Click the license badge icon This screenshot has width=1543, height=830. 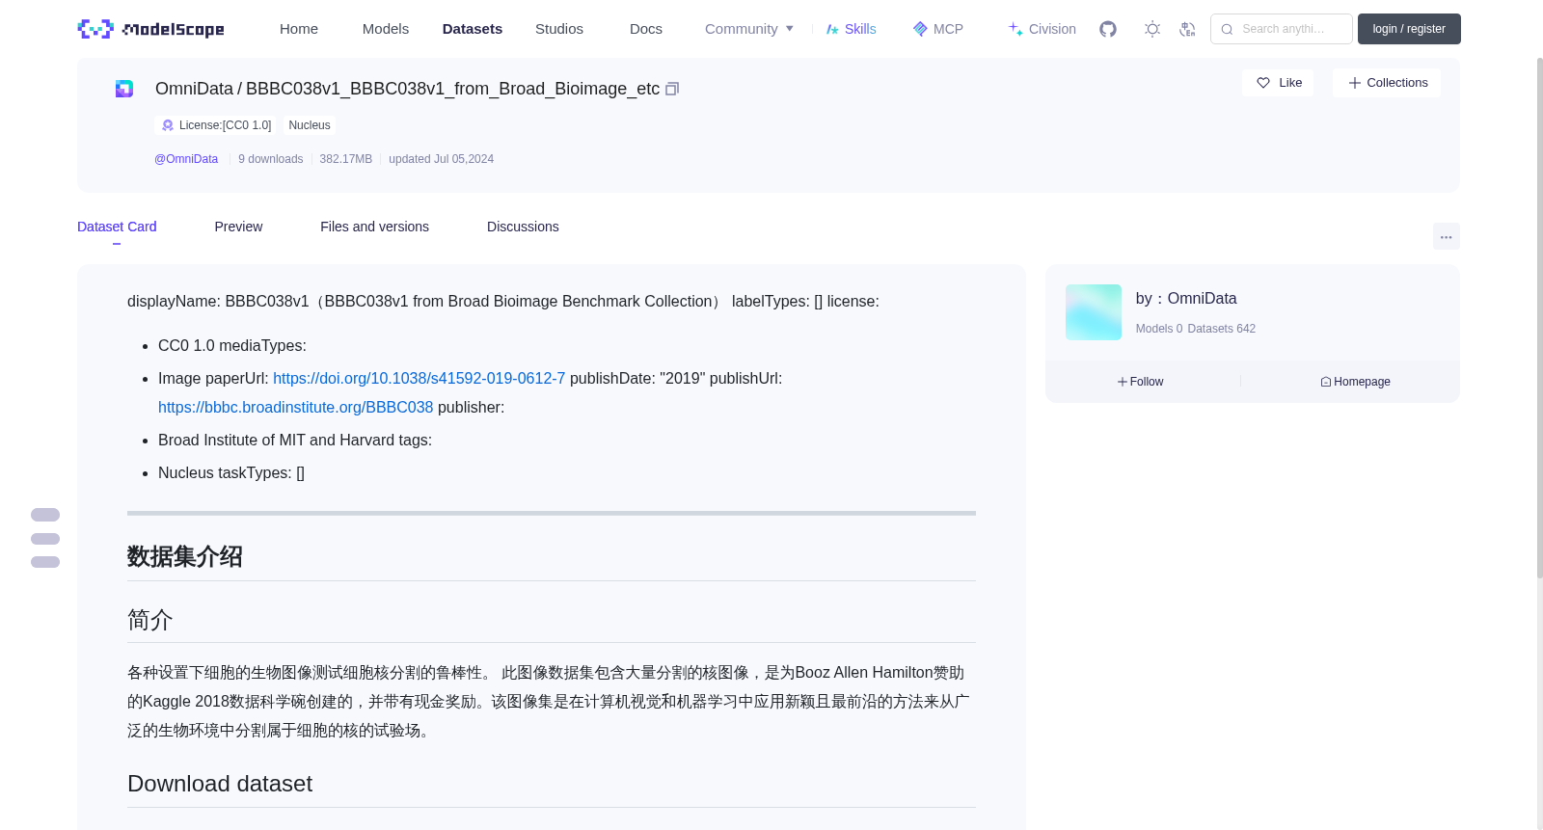[168, 125]
